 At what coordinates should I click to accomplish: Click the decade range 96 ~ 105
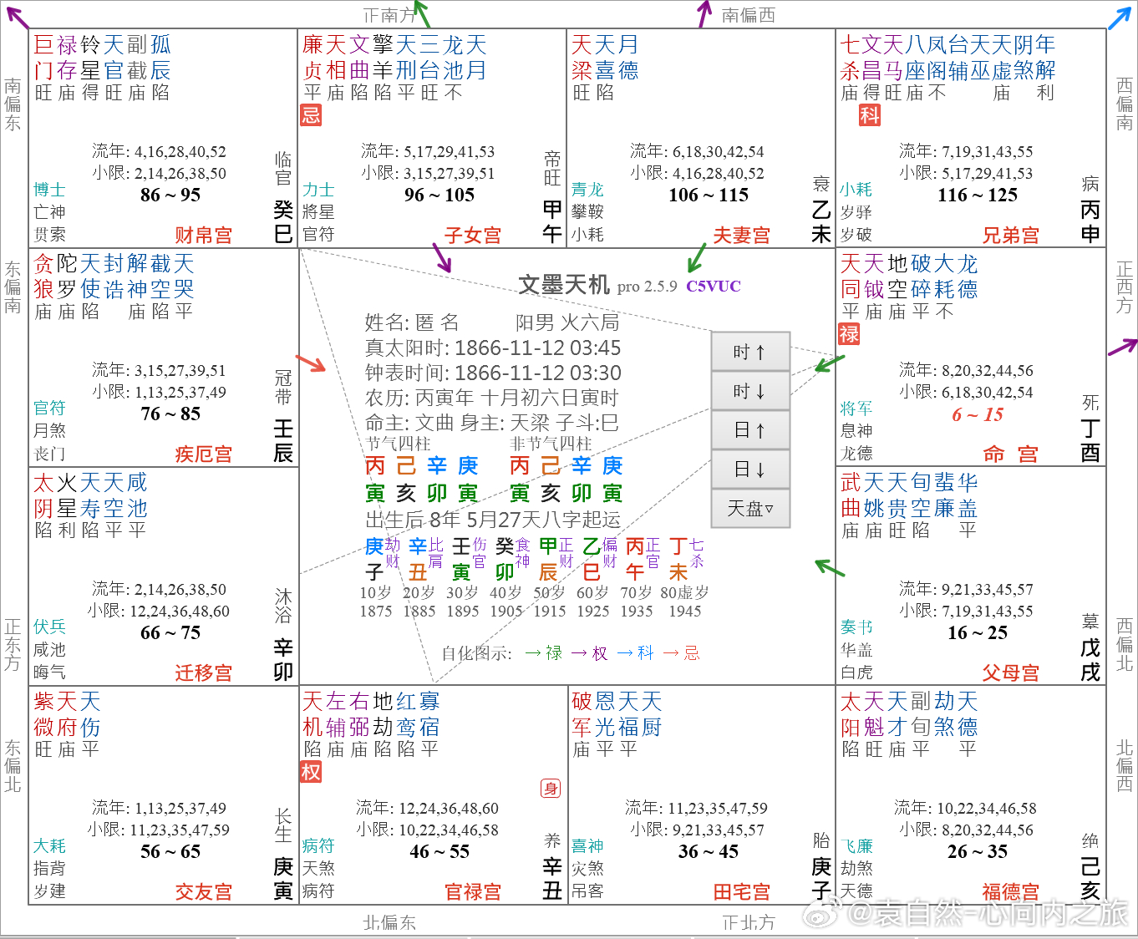439,195
